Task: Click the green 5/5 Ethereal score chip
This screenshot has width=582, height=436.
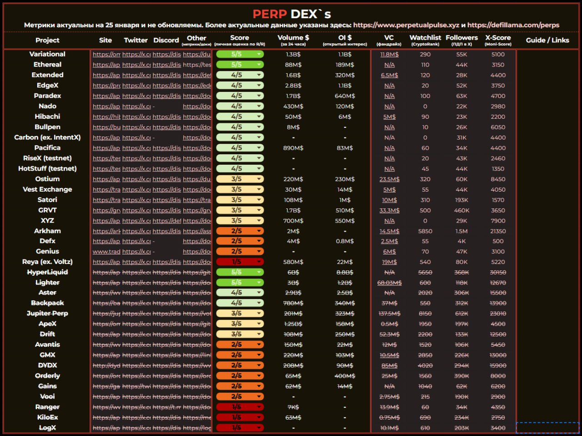Action: pyautogui.click(x=240, y=65)
